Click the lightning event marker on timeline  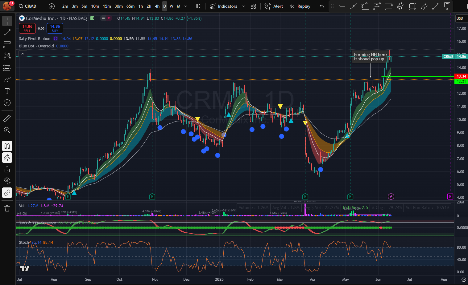pos(391,196)
